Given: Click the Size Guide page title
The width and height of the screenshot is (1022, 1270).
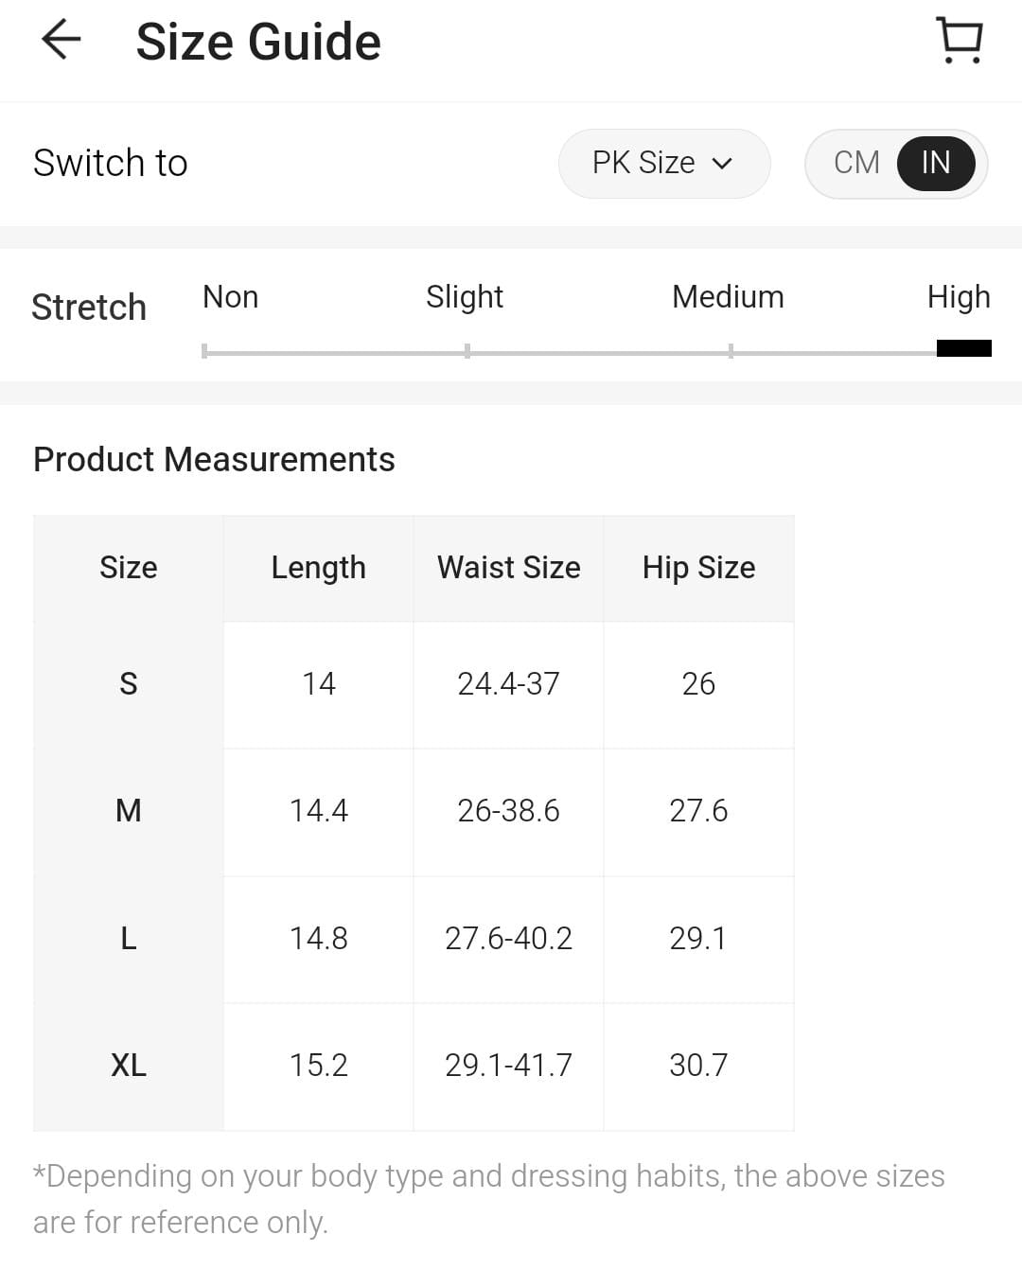Looking at the screenshot, I should pos(257,43).
